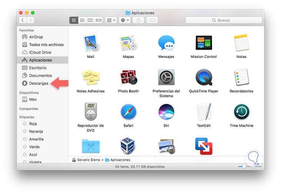Switch to Cover Flow view

click(x=99, y=20)
